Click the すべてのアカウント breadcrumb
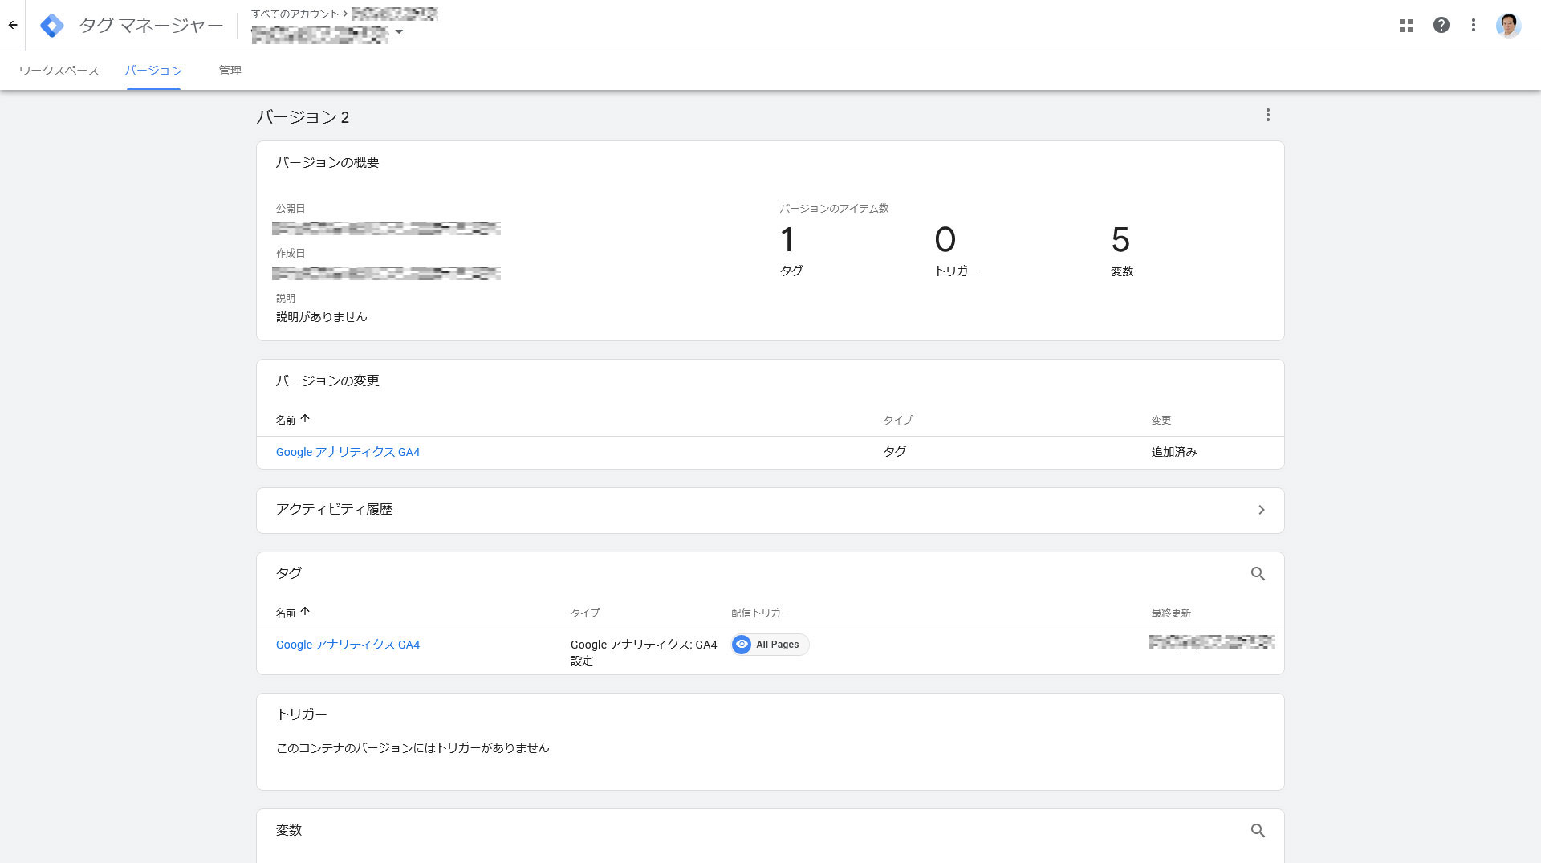Image resolution: width=1541 pixels, height=863 pixels. pos(295,14)
